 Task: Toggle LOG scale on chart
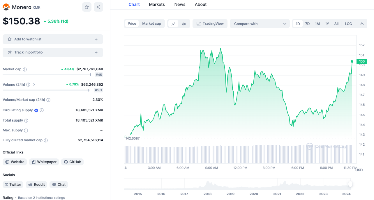(x=348, y=24)
